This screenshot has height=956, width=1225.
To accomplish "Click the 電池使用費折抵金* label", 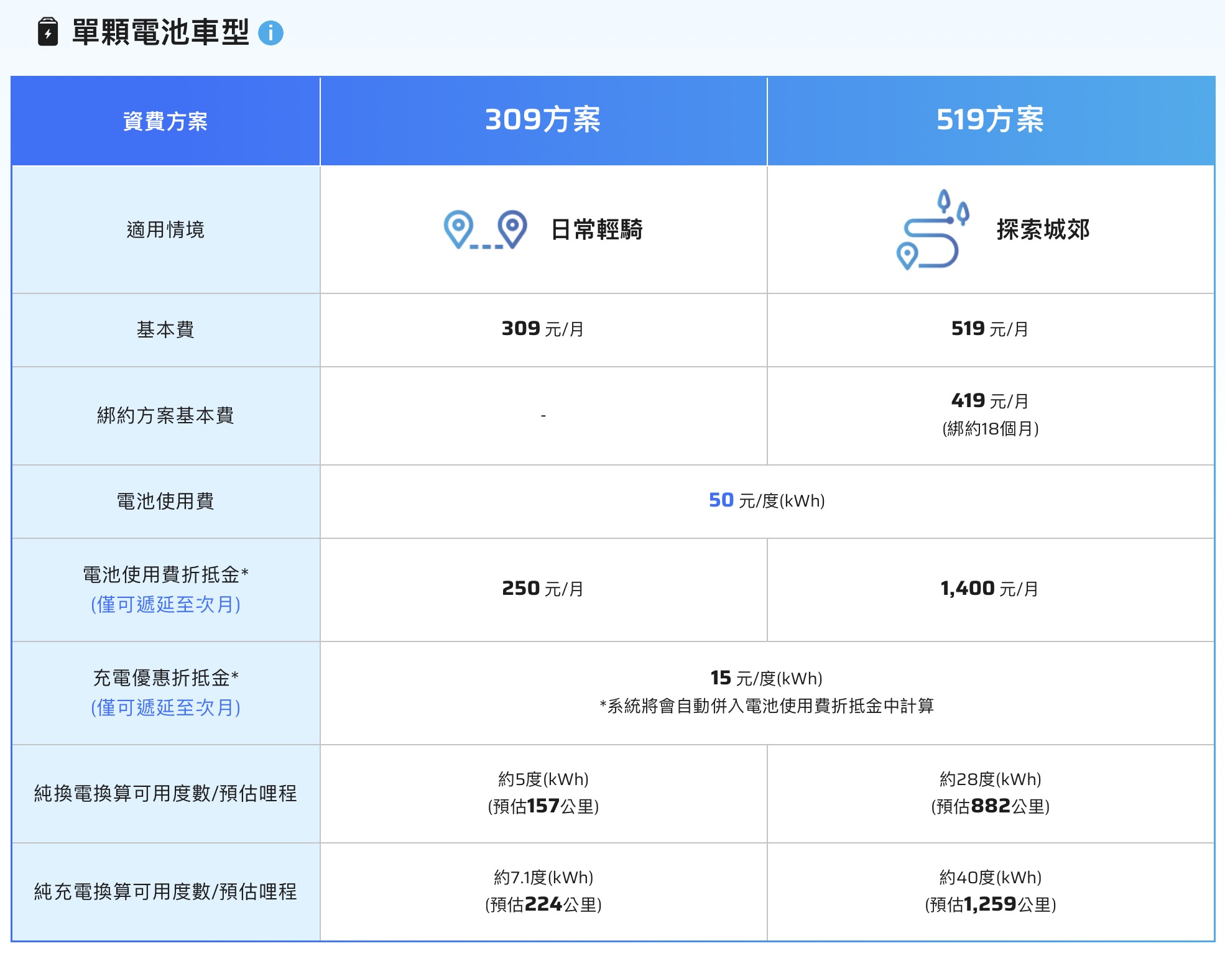I will 165,575.
